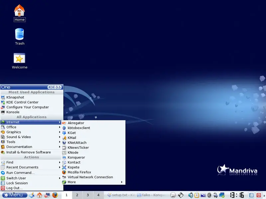
Task: Click the kbtobexclient Bluetooth icon
Action: [64, 128]
